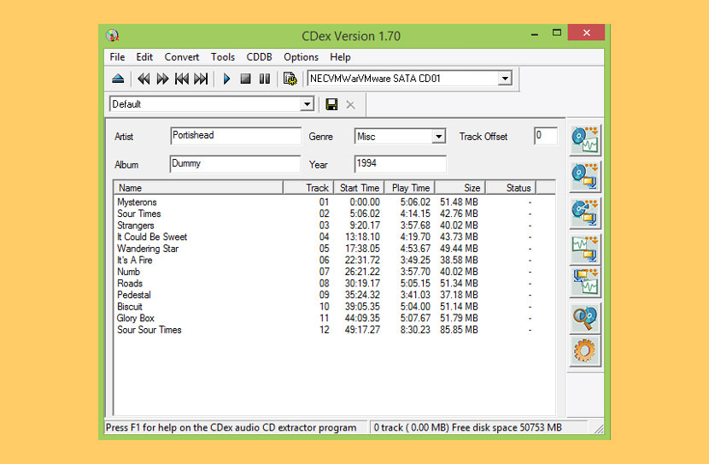Skip backward with the rewind icon

[144, 79]
